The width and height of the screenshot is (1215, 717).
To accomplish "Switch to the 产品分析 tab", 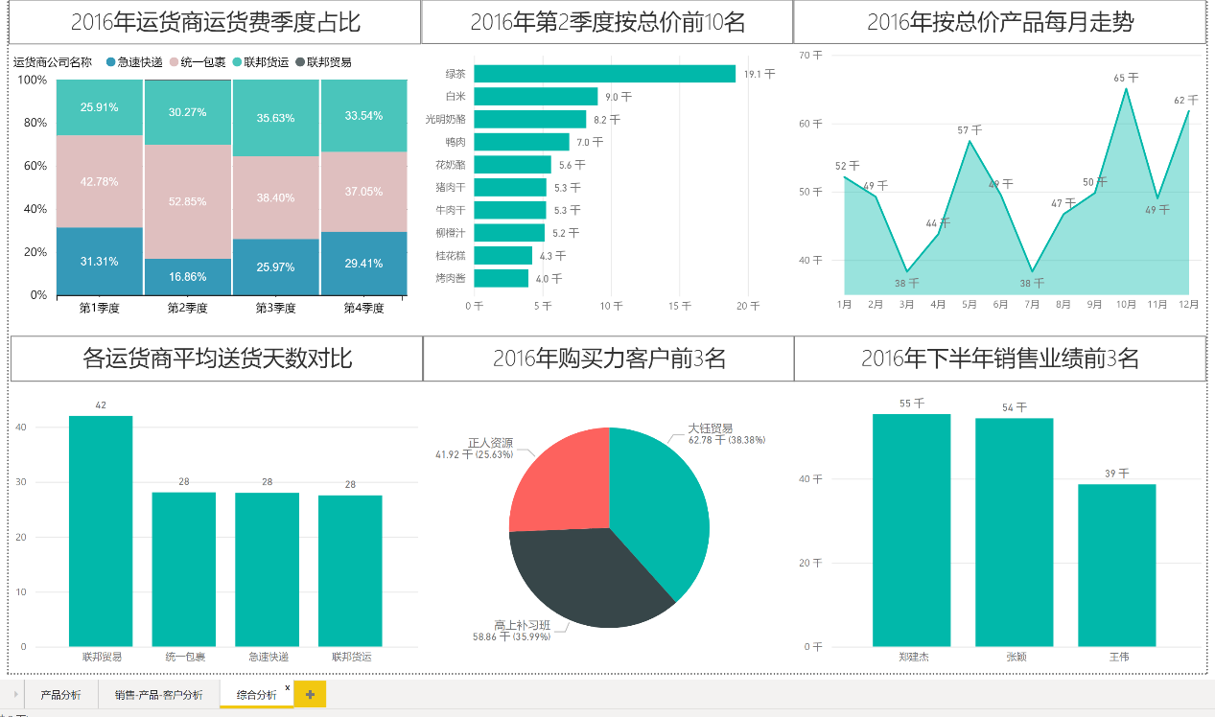I will (60, 694).
